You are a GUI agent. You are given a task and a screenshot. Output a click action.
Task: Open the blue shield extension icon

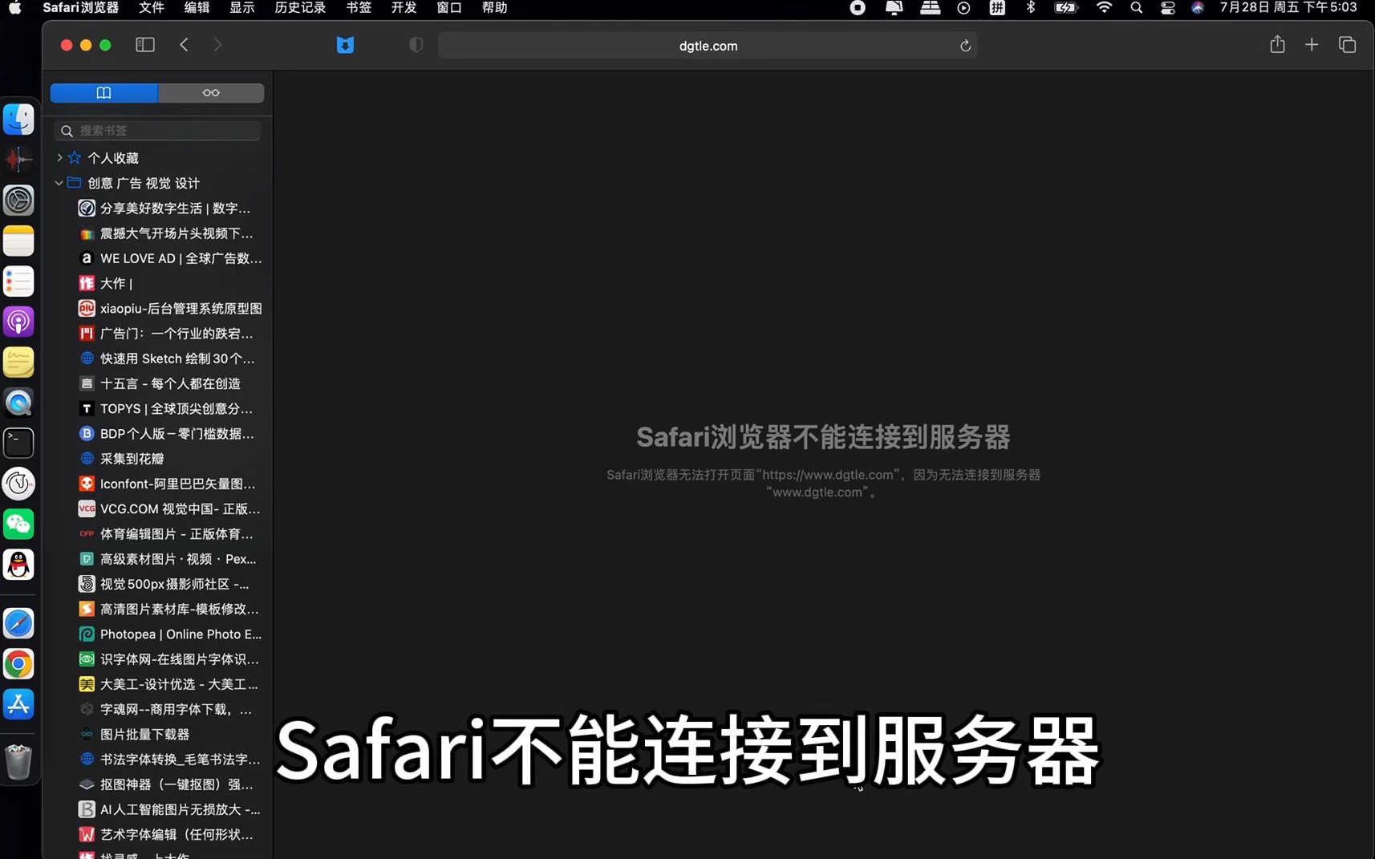point(345,45)
